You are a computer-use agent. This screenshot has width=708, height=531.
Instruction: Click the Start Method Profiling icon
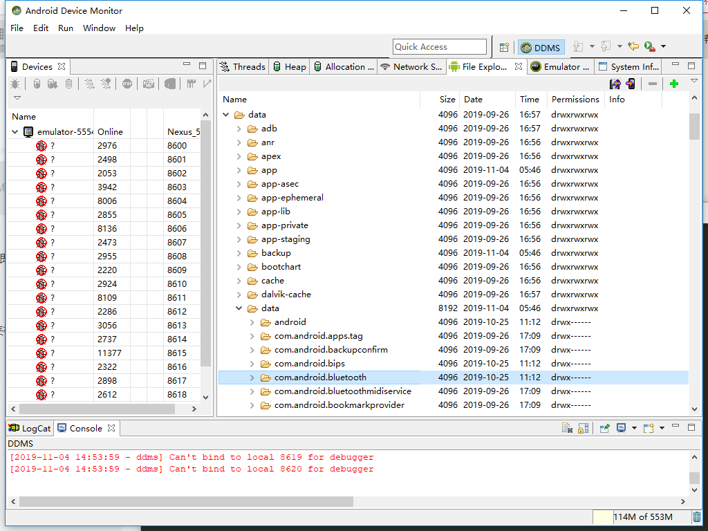(x=106, y=84)
